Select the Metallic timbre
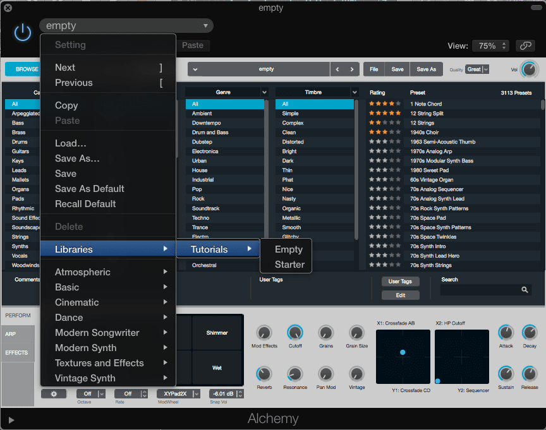 coord(314,218)
